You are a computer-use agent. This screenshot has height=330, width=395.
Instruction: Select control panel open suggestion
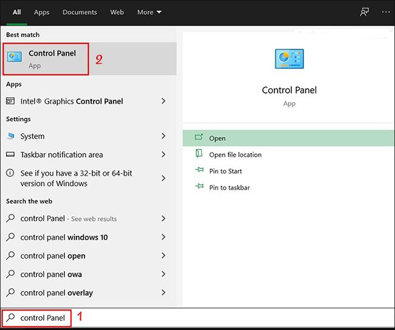tap(89, 255)
